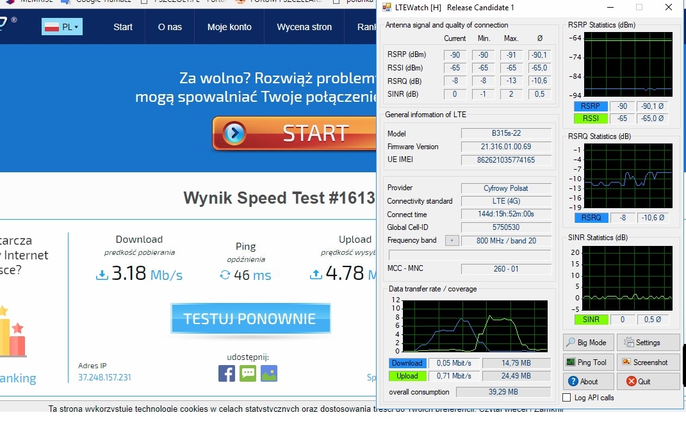Viewport: 686px width, 440px height.
Task: Click the TESTUJ PONOWNIE button
Action: click(250, 318)
